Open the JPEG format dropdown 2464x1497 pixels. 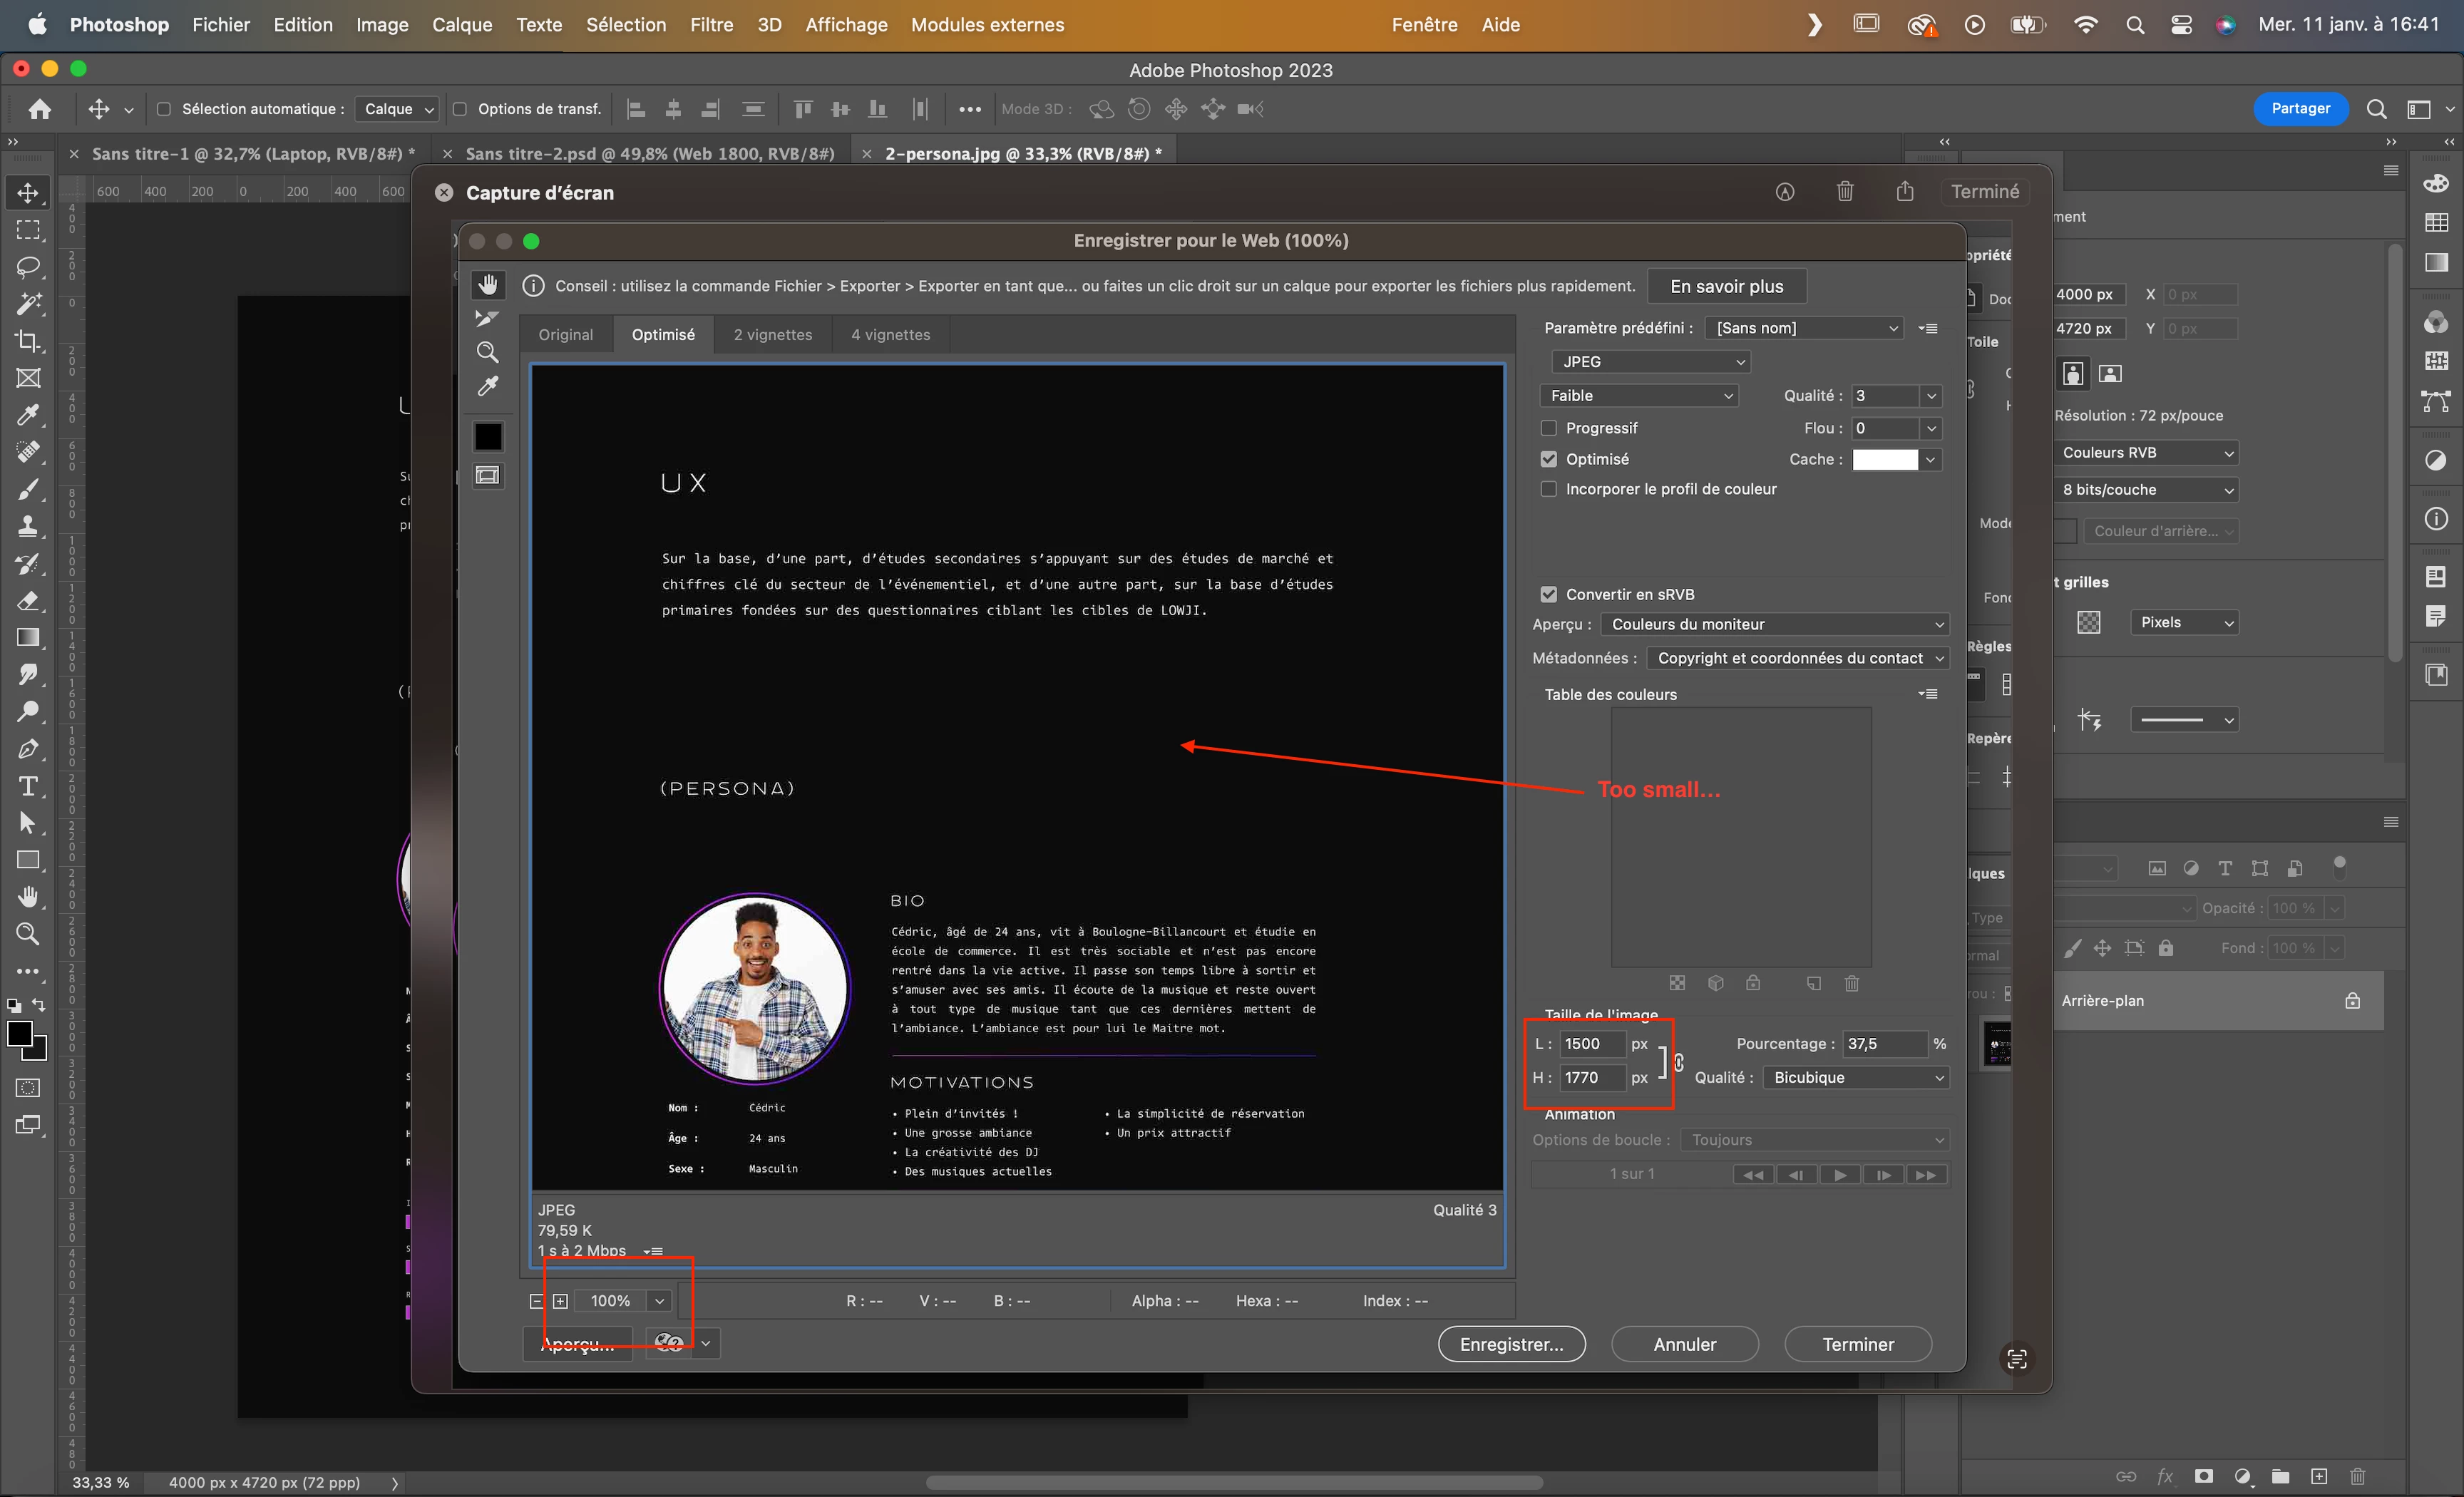coord(1651,362)
